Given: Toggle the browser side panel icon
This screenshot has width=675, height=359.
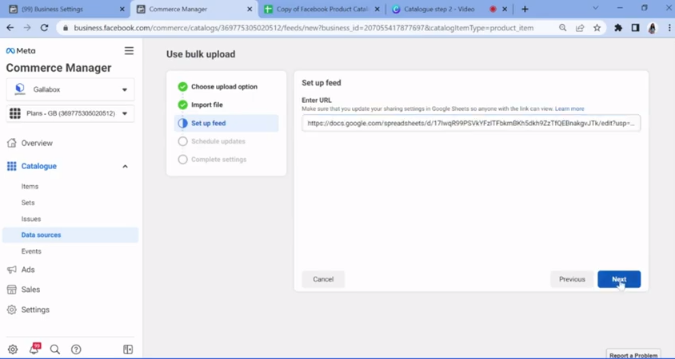Looking at the screenshot, I should pyautogui.click(x=635, y=28).
